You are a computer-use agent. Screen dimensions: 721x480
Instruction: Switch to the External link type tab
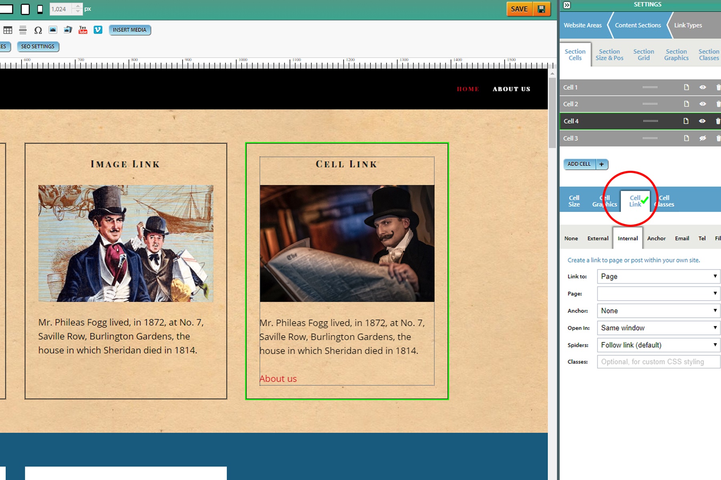pos(598,238)
